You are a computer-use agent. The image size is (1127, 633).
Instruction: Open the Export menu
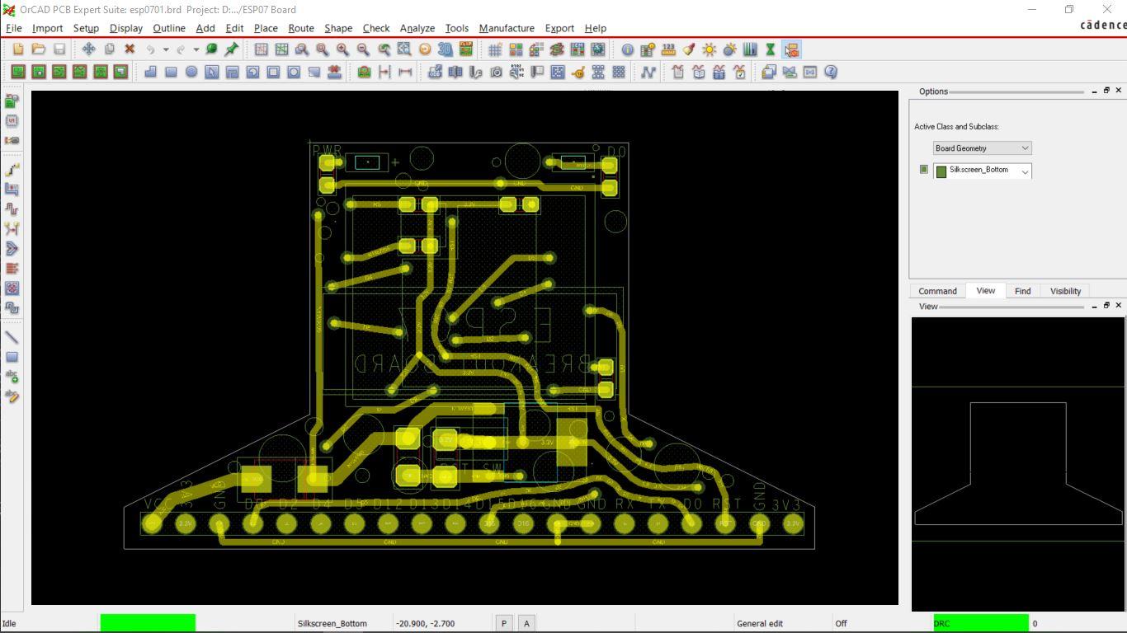[x=559, y=28]
